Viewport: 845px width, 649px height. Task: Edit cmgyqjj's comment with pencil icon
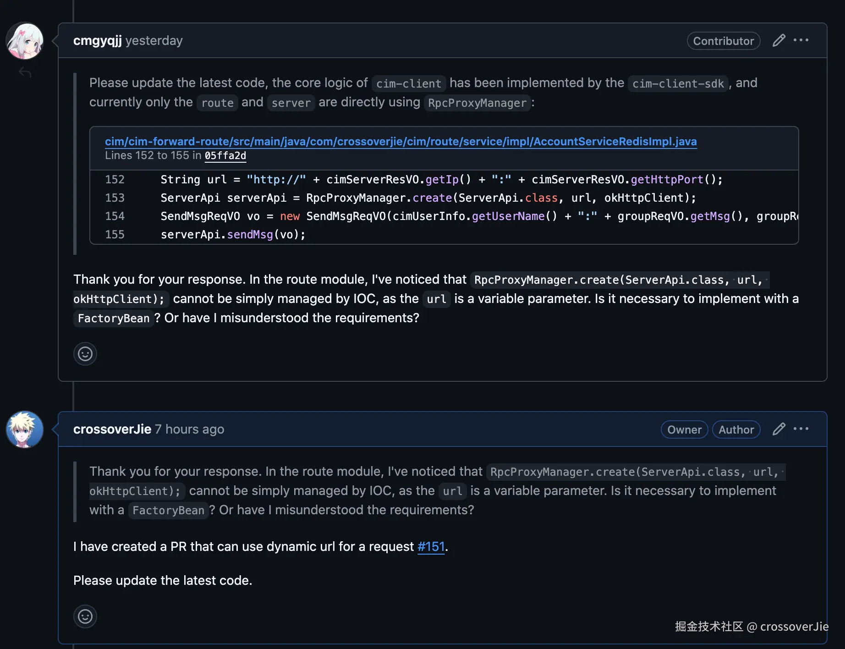coord(779,41)
